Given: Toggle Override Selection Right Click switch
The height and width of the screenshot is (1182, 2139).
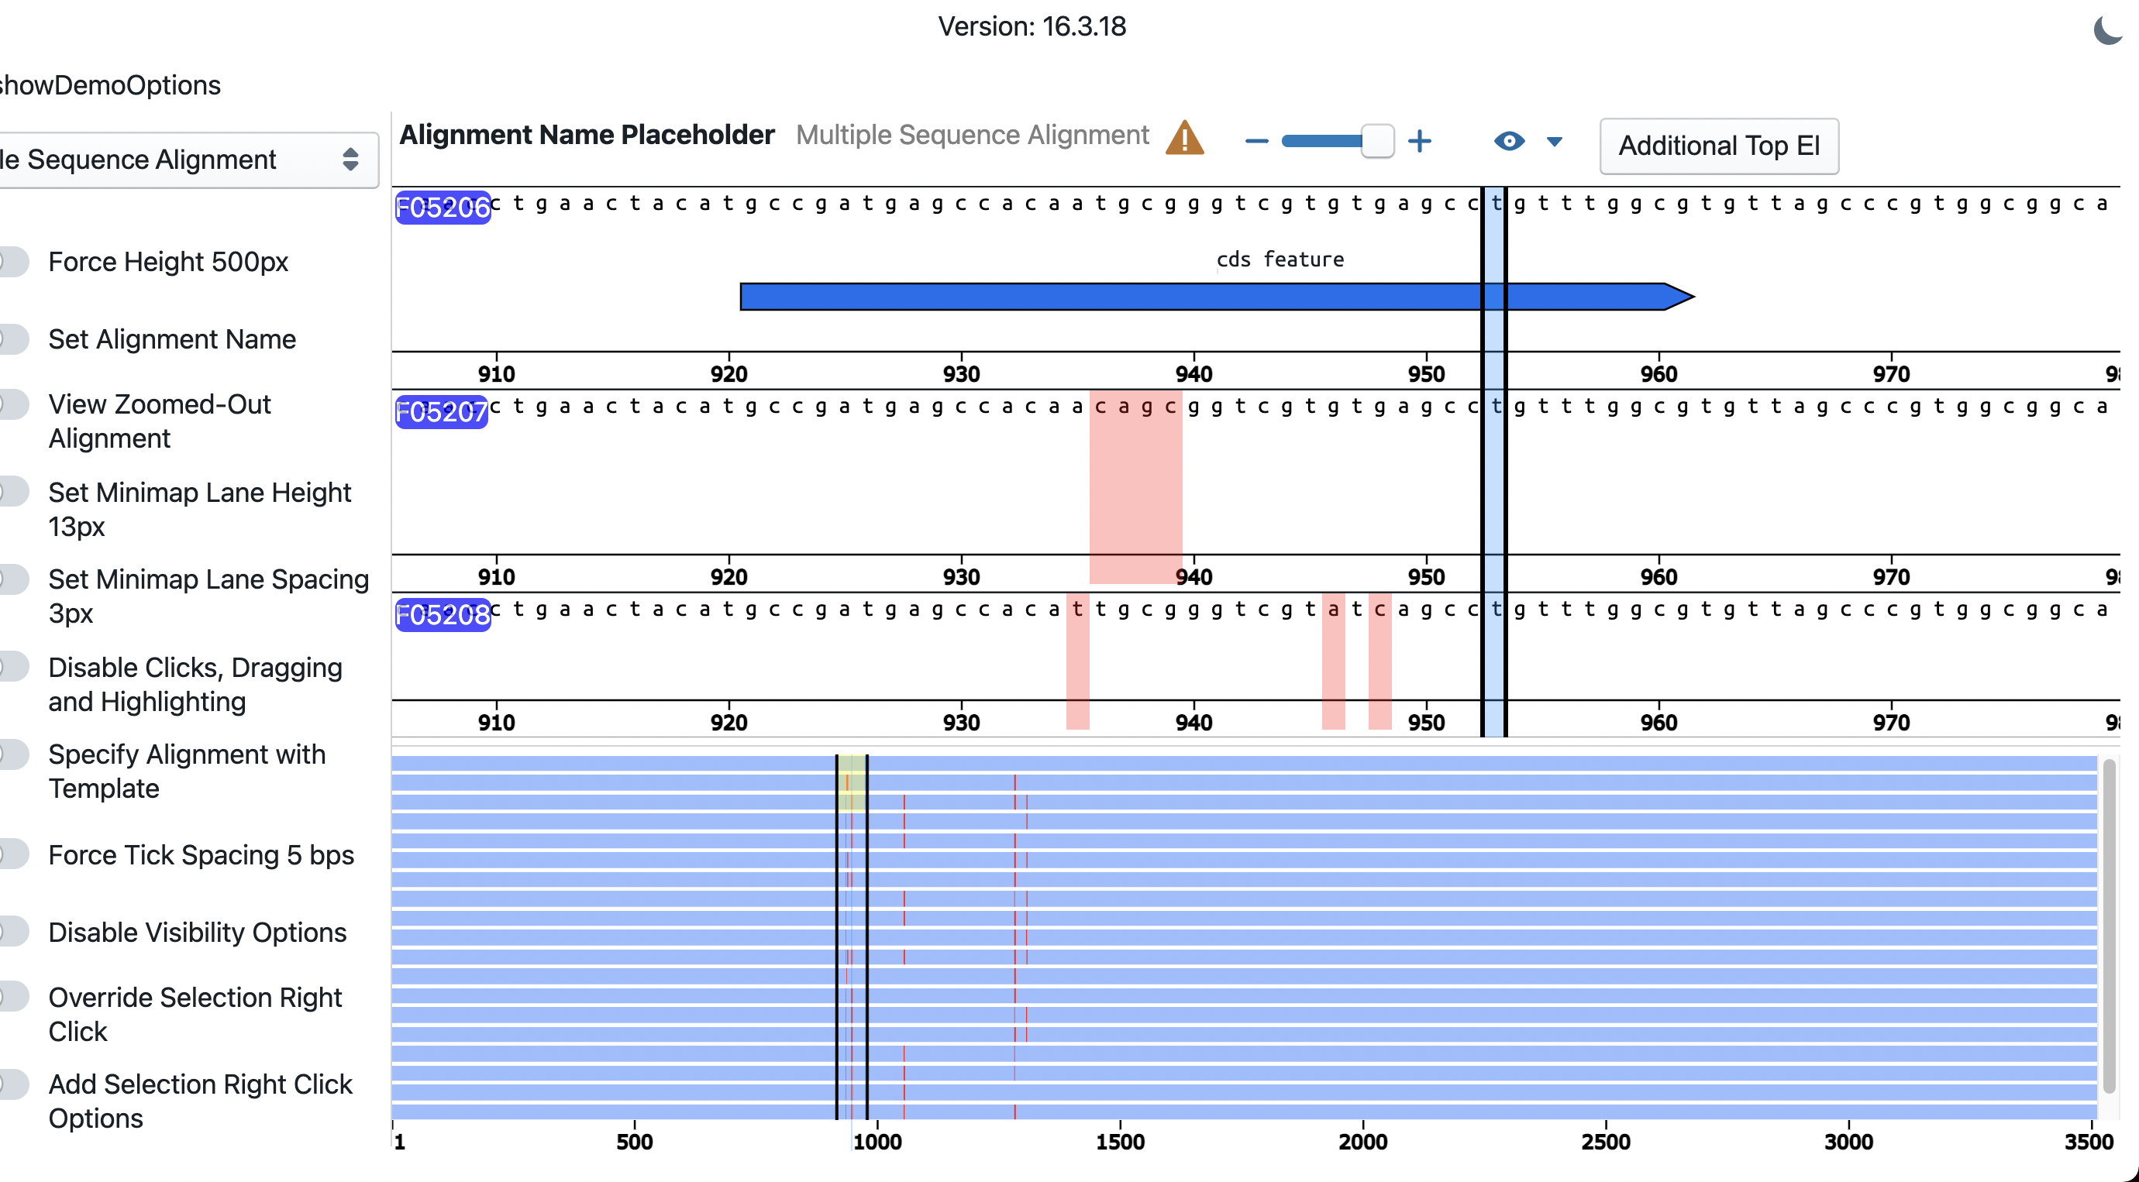Looking at the screenshot, I should click(13, 997).
